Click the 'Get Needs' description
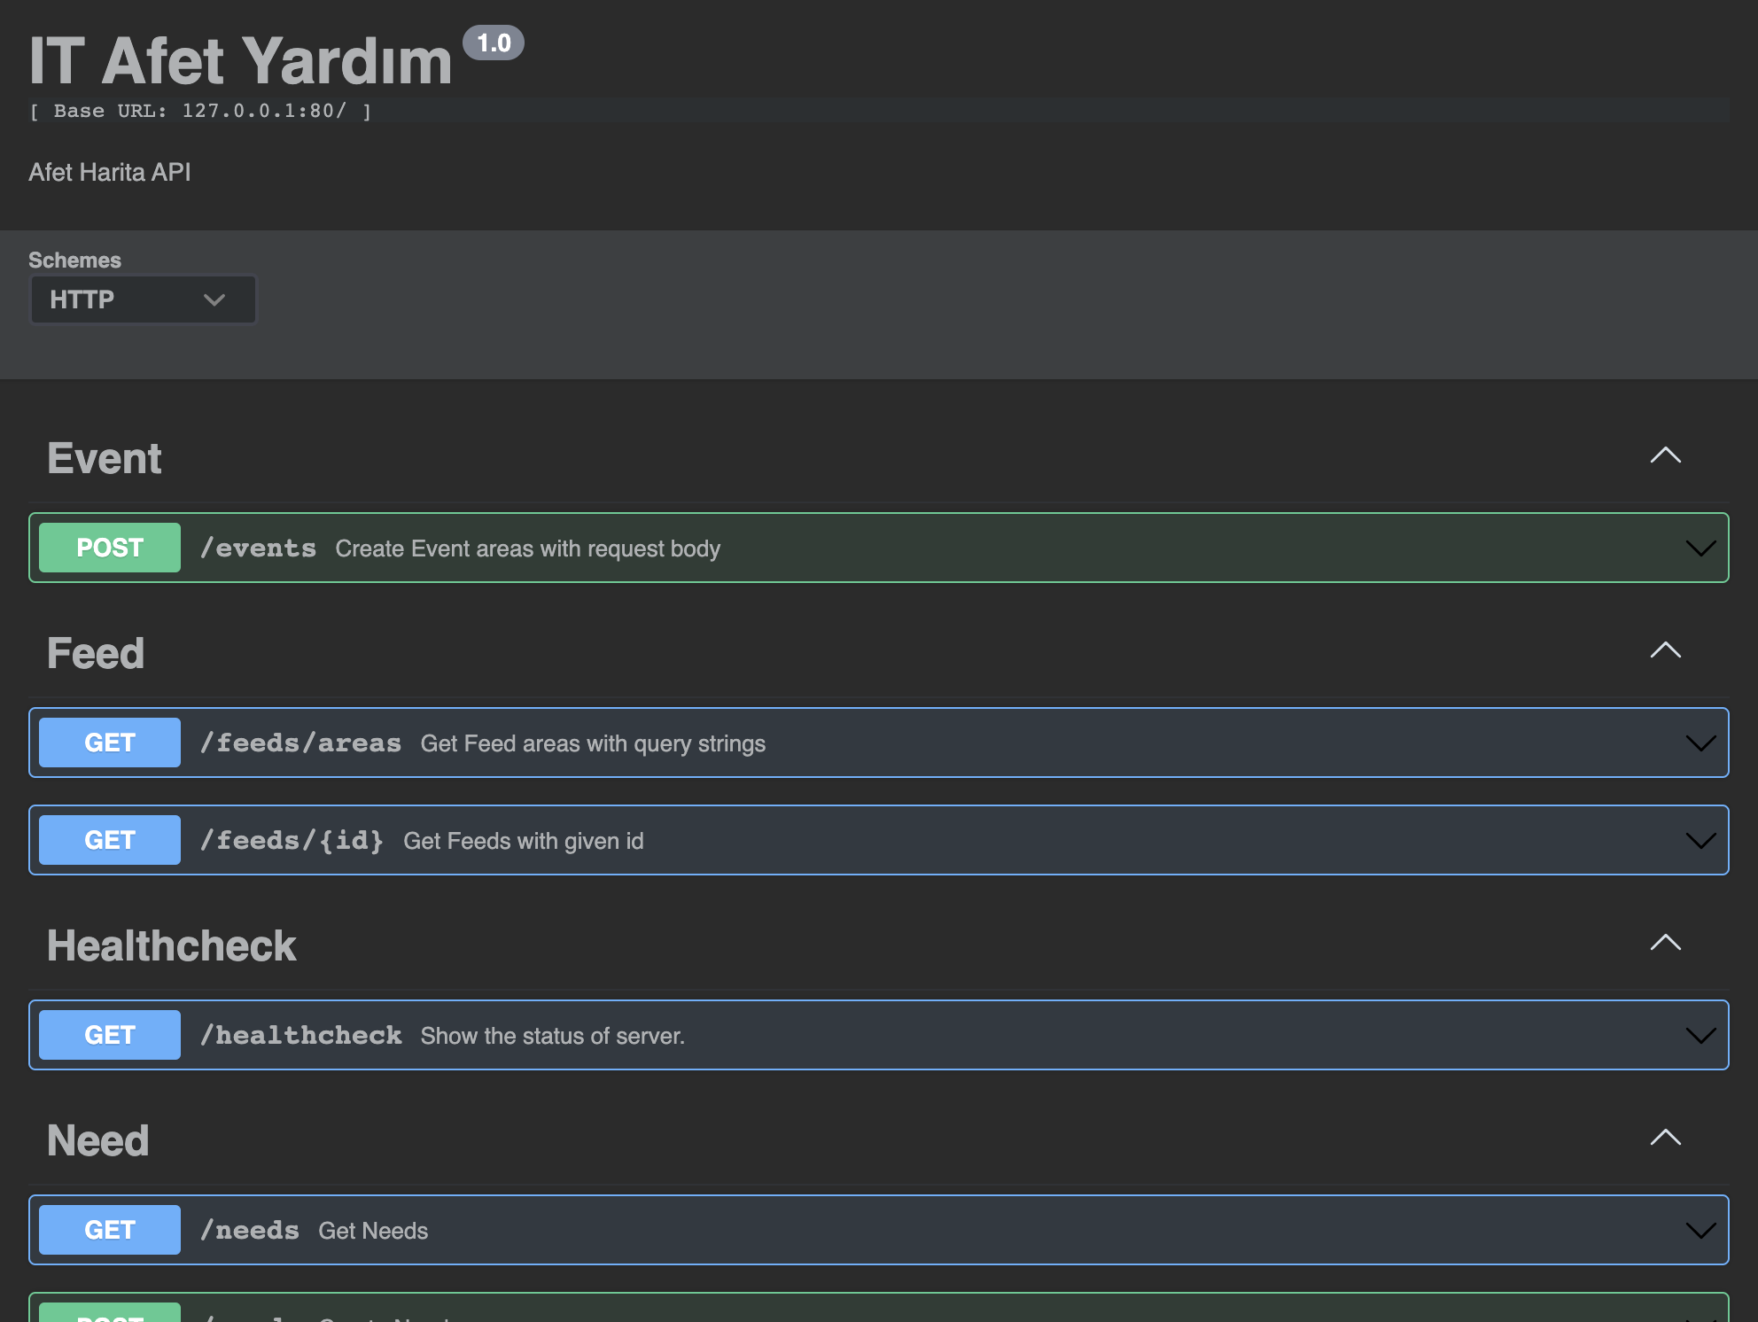Screen dimensions: 1758x1322 click(373, 1231)
